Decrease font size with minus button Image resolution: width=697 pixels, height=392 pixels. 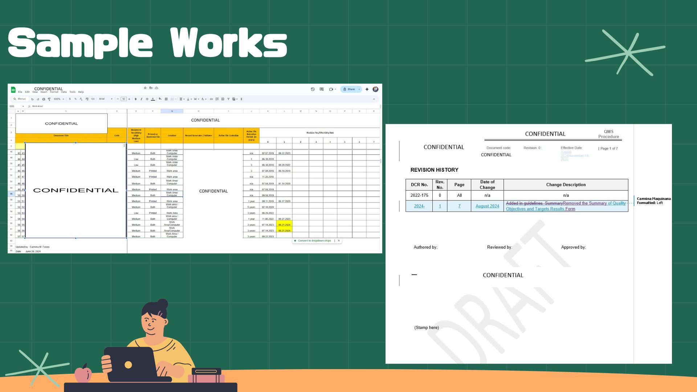tap(118, 99)
